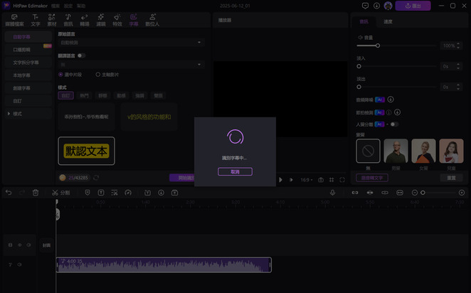Click the speech-to-text button in audio panel

click(x=372, y=178)
